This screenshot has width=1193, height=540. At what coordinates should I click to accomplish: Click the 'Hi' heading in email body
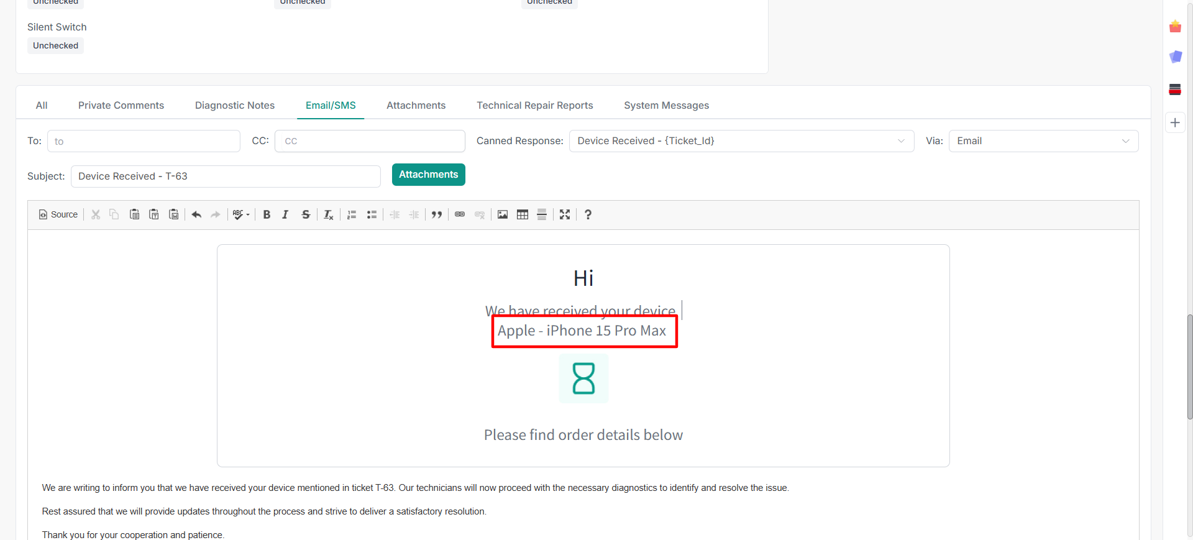click(583, 278)
